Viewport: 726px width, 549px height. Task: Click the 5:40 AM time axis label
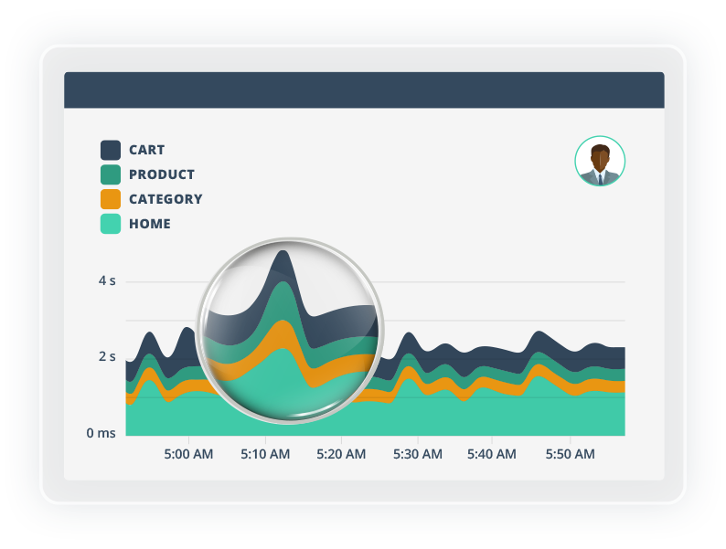click(x=493, y=454)
